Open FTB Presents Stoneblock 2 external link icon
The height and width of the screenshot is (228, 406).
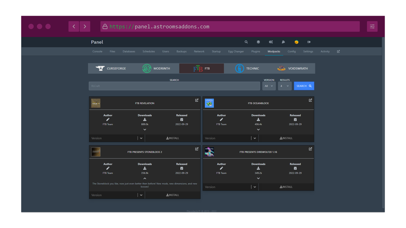pos(197,149)
